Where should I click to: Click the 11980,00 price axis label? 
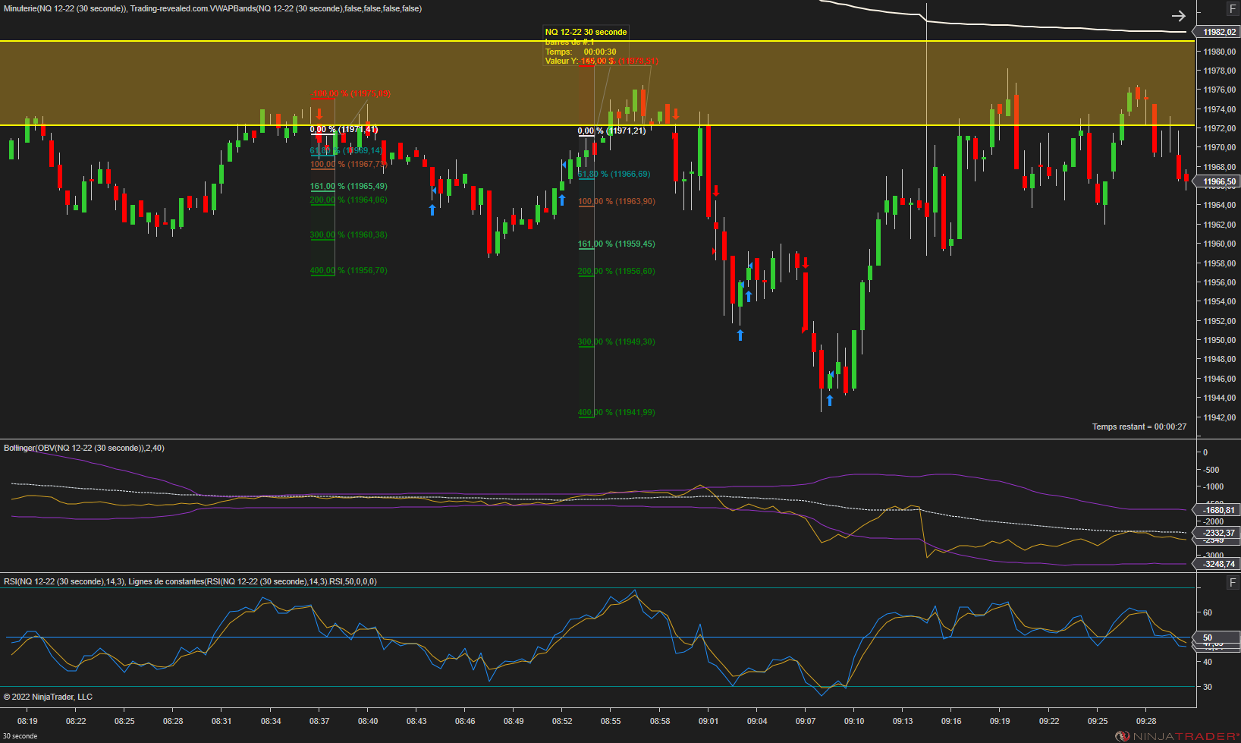pyautogui.click(x=1220, y=52)
